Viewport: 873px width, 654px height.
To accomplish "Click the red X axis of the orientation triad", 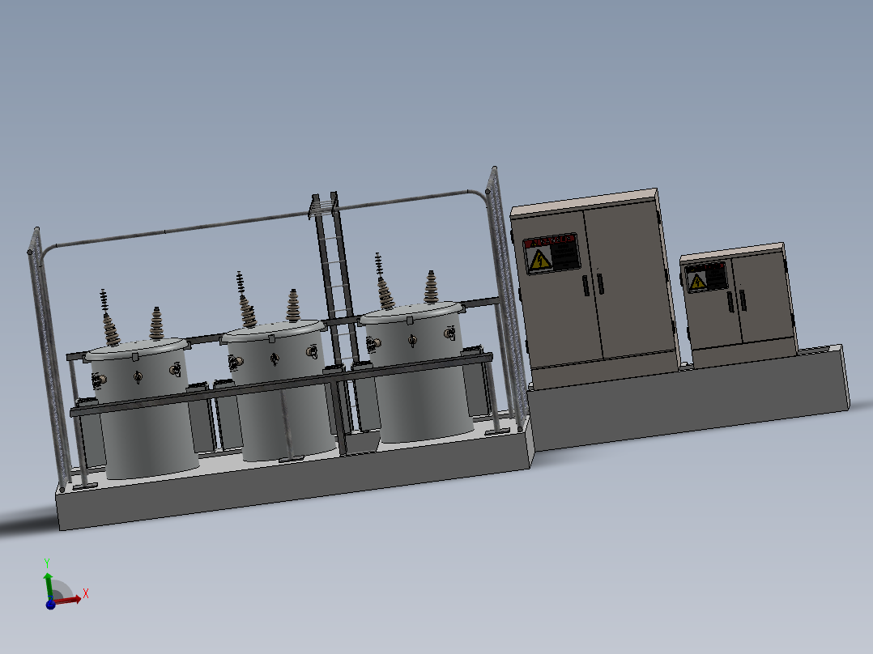I will coord(68,600).
